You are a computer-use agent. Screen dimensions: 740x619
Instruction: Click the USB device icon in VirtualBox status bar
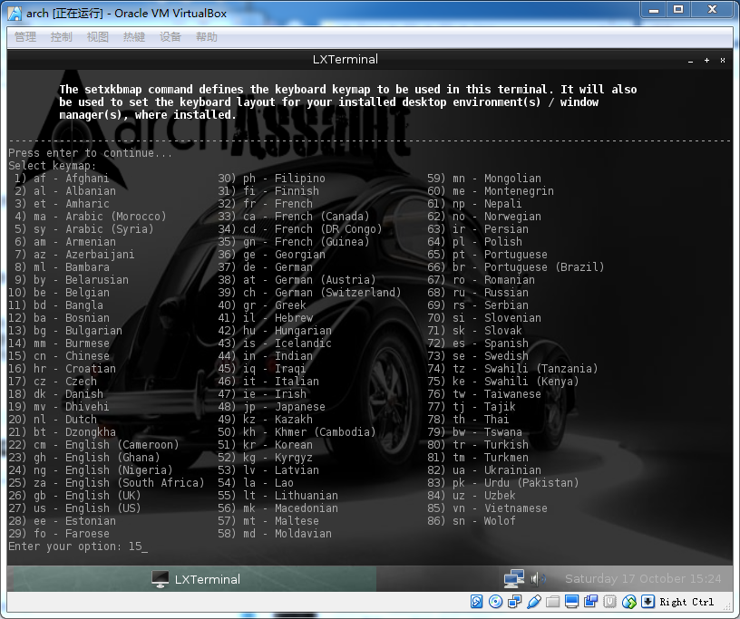coord(534,602)
